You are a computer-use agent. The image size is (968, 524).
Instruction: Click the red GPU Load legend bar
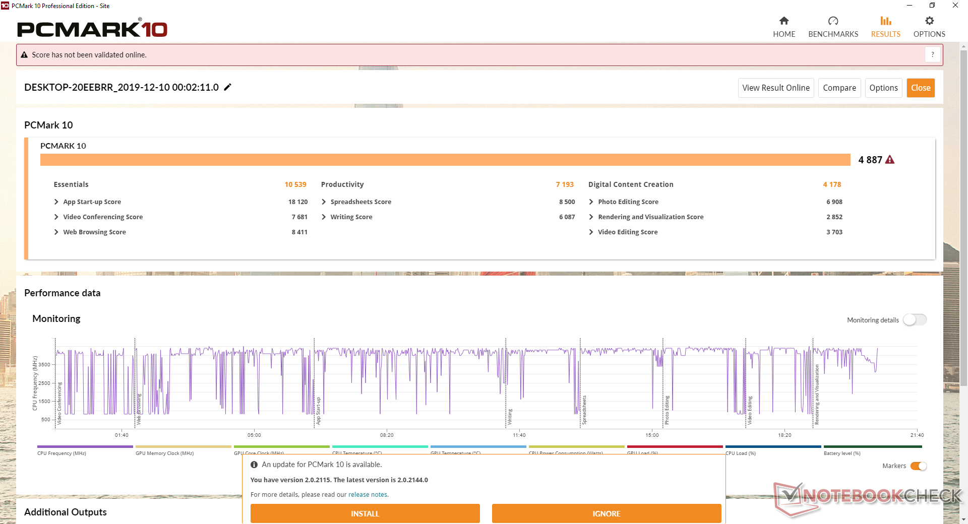tap(675, 446)
